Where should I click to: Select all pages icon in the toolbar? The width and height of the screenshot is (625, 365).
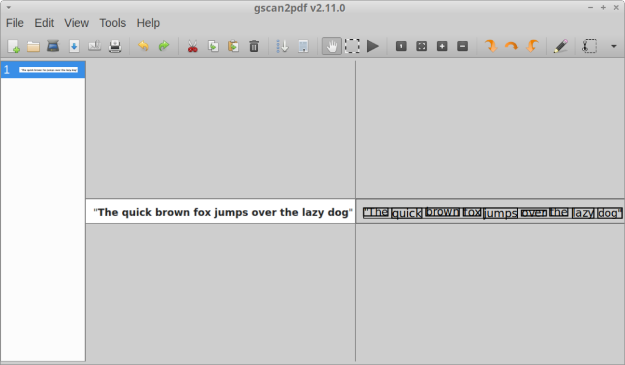(x=303, y=46)
